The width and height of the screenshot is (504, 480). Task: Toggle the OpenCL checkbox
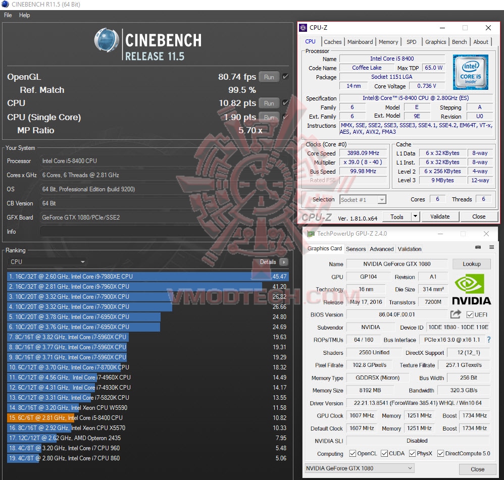(352, 453)
